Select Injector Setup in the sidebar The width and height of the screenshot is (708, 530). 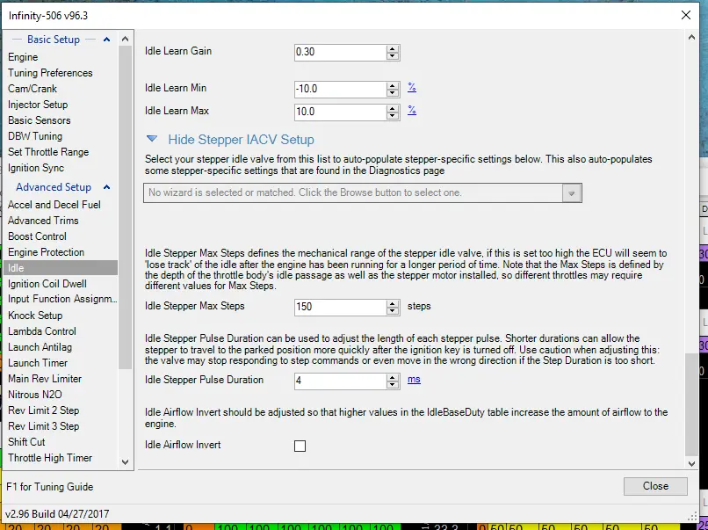pyautogui.click(x=38, y=105)
